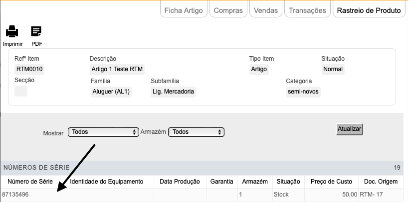Open the Mostrar dropdown

tap(104, 132)
